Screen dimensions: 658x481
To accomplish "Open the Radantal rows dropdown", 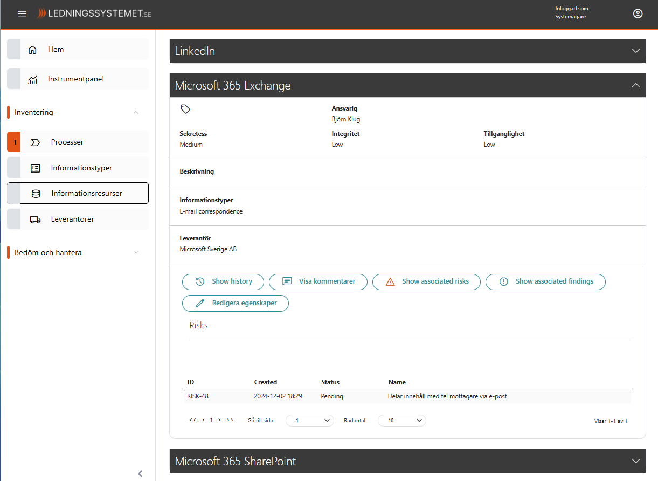I will [x=401, y=420].
